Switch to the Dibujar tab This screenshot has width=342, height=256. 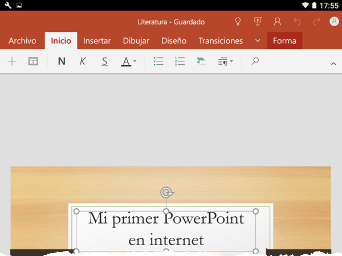point(136,41)
